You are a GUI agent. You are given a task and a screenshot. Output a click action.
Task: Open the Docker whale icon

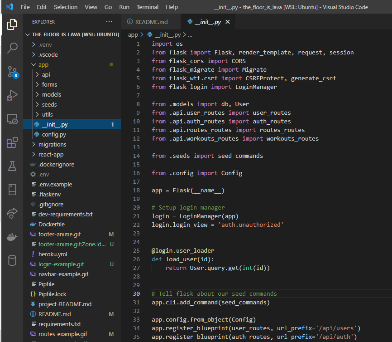pyautogui.click(x=12, y=237)
